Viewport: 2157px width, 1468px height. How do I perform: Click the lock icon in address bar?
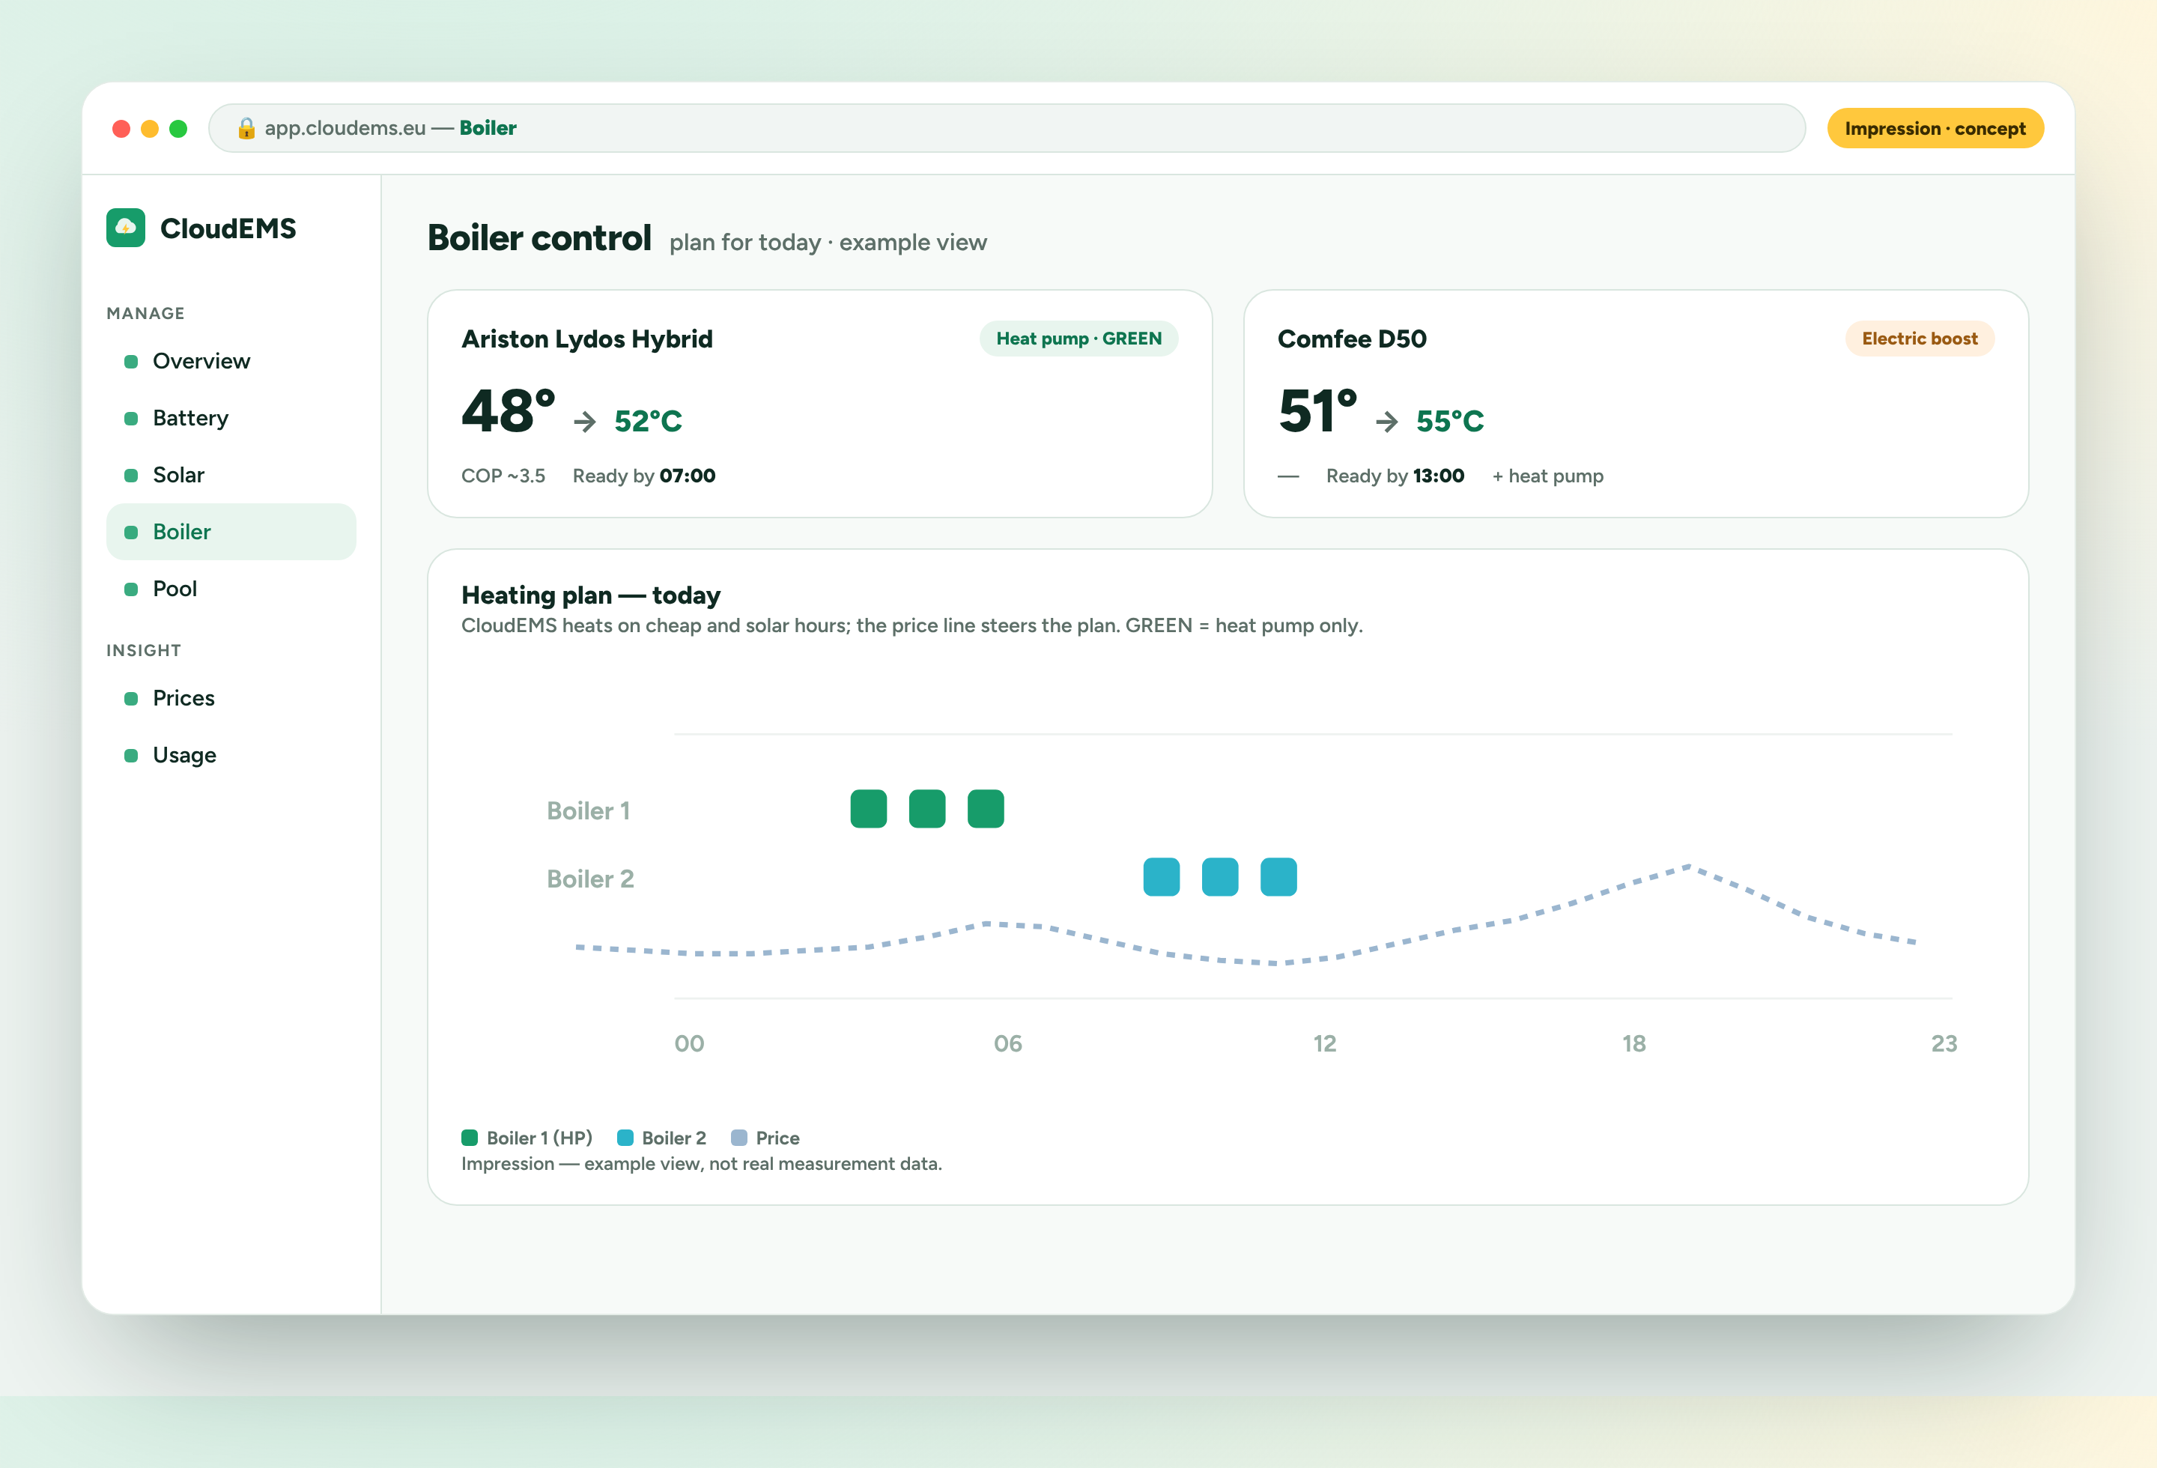[x=246, y=128]
